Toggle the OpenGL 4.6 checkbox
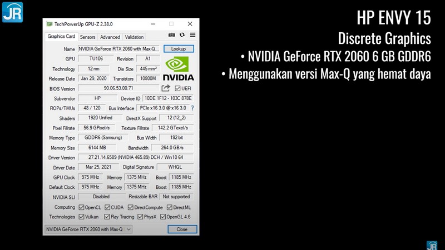The width and height of the screenshot is (445, 250). [163, 217]
